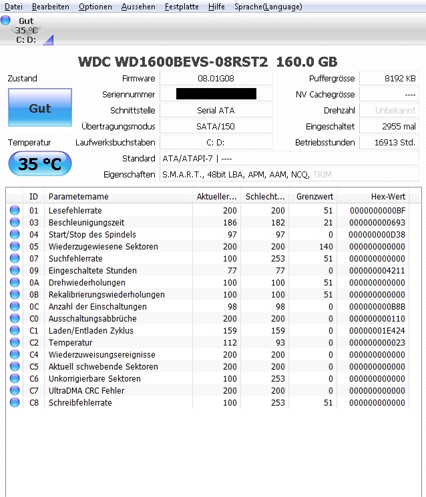Viewport: 426px width, 497px height.
Task: Select the UltraDMA CRC Fehler parameter name
Action: (86, 390)
